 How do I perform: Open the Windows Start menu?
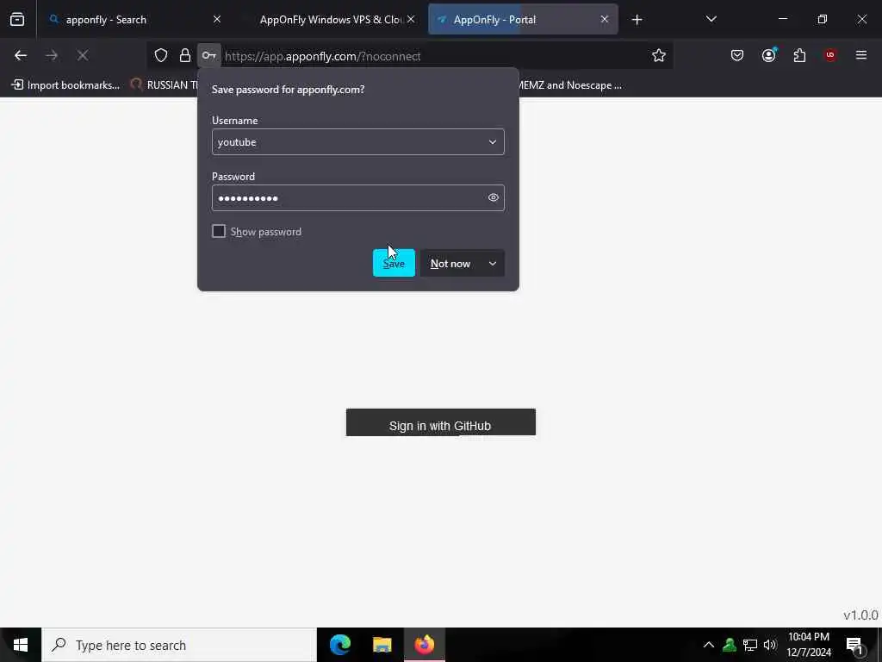[x=21, y=645]
